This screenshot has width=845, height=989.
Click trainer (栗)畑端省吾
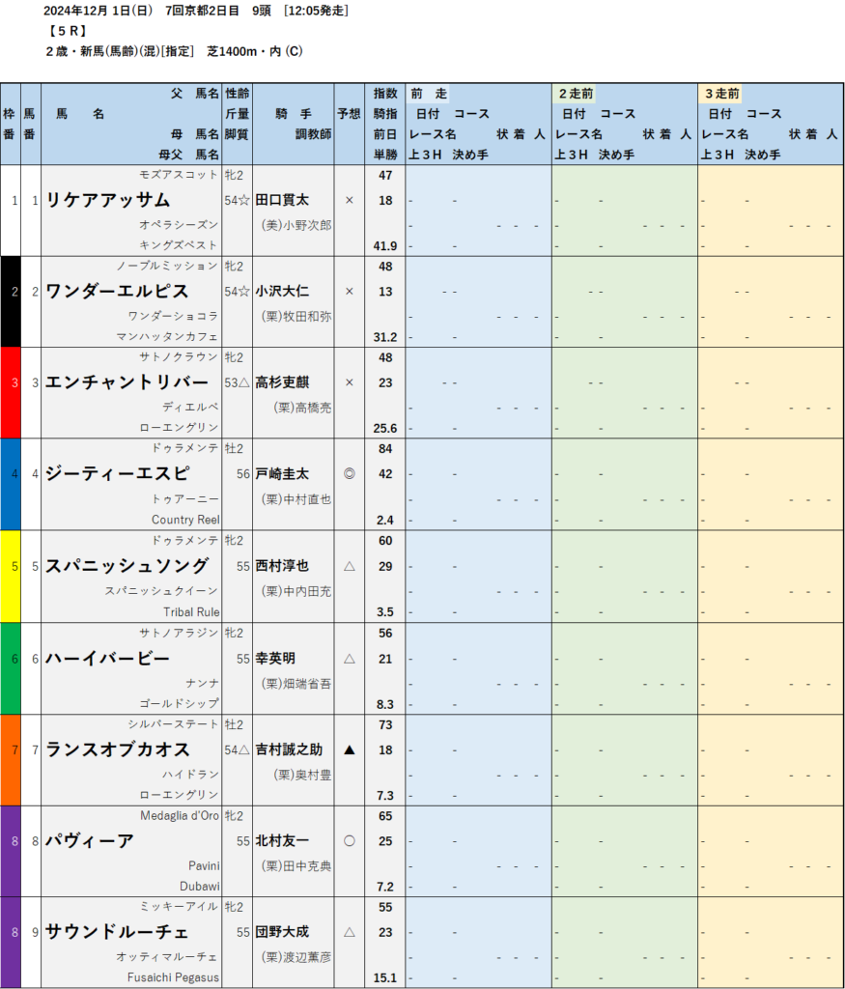pyautogui.click(x=296, y=684)
